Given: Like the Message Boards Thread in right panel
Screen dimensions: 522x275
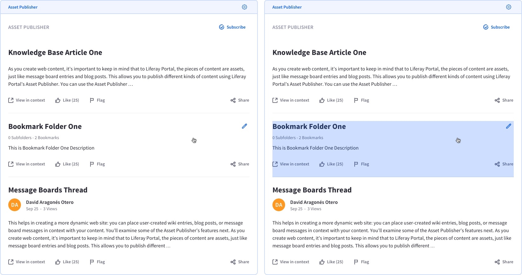Looking at the screenshot, I should (331, 262).
